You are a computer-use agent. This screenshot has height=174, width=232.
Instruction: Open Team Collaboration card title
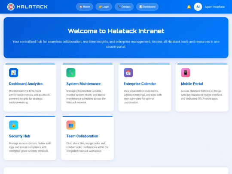pos(82,136)
